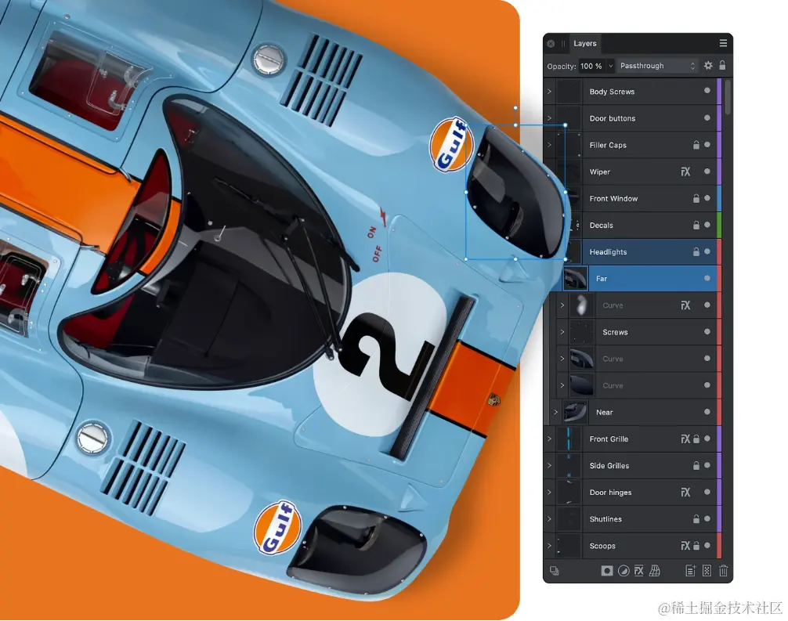Hide the Near layer
Viewport: 788px width, 621px height.
(x=707, y=411)
